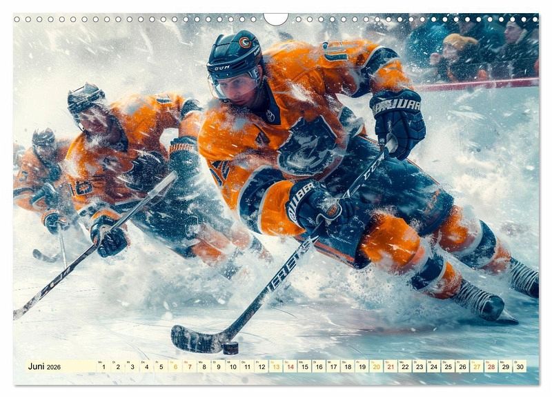Click the hockey puck on the ice

(230, 348)
